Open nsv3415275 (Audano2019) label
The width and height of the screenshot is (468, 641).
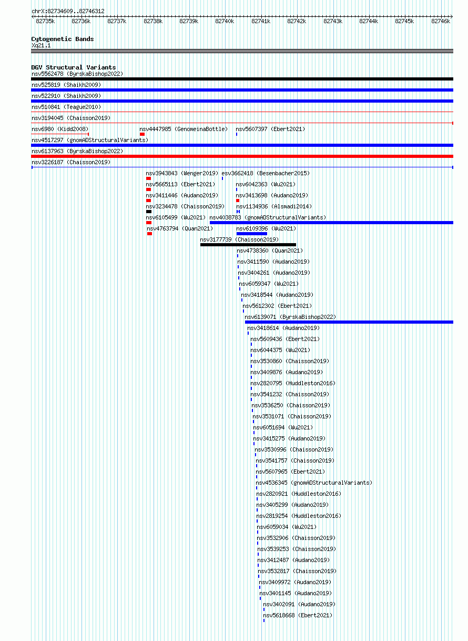(290, 438)
